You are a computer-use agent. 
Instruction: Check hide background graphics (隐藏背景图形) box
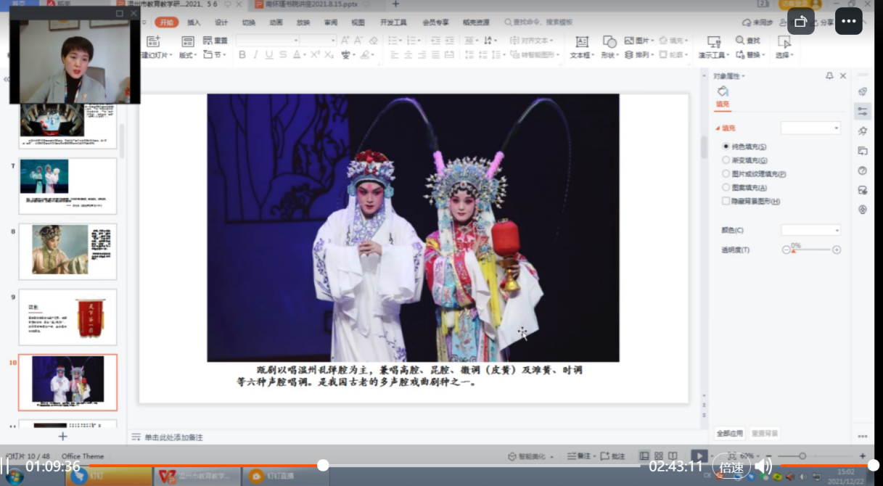point(726,201)
